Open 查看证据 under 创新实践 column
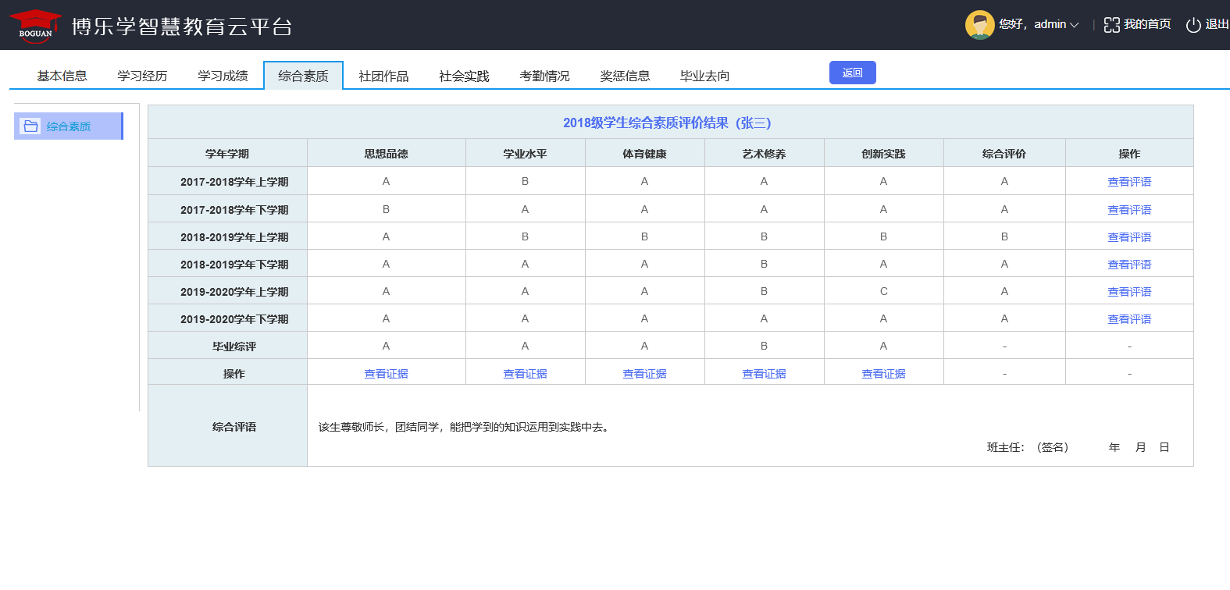1230x590 pixels. pyautogui.click(x=883, y=374)
